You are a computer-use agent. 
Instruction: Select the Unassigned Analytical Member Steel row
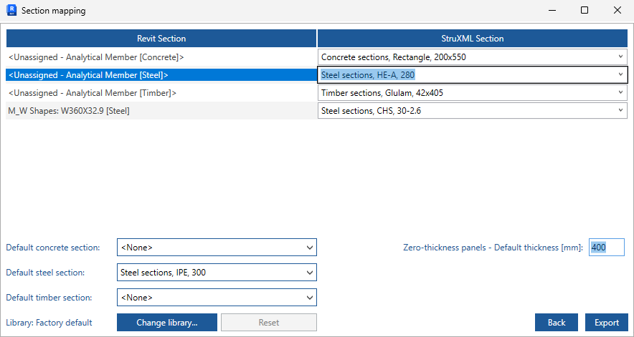coord(161,75)
